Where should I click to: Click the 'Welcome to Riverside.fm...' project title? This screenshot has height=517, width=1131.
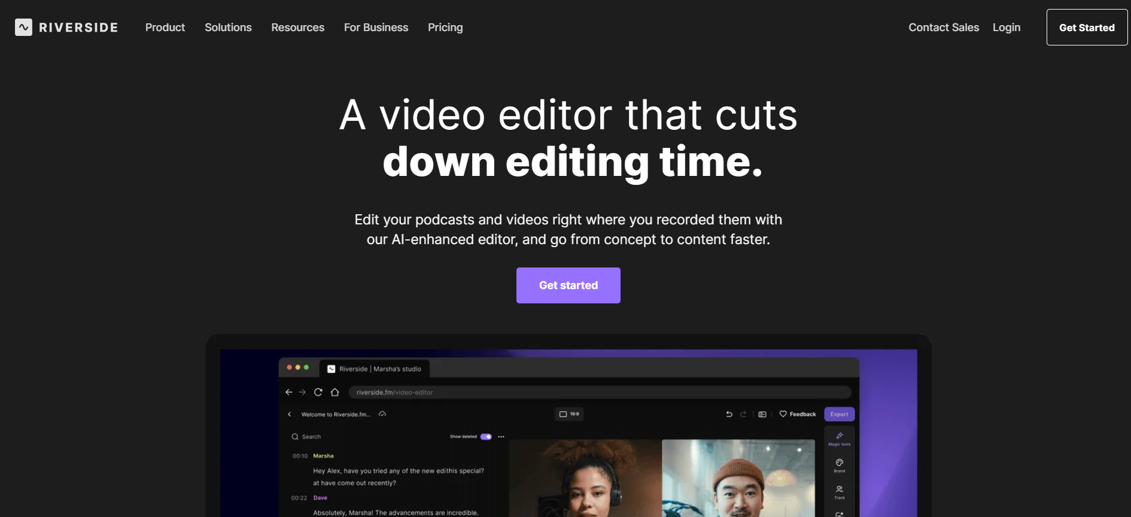(336, 414)
